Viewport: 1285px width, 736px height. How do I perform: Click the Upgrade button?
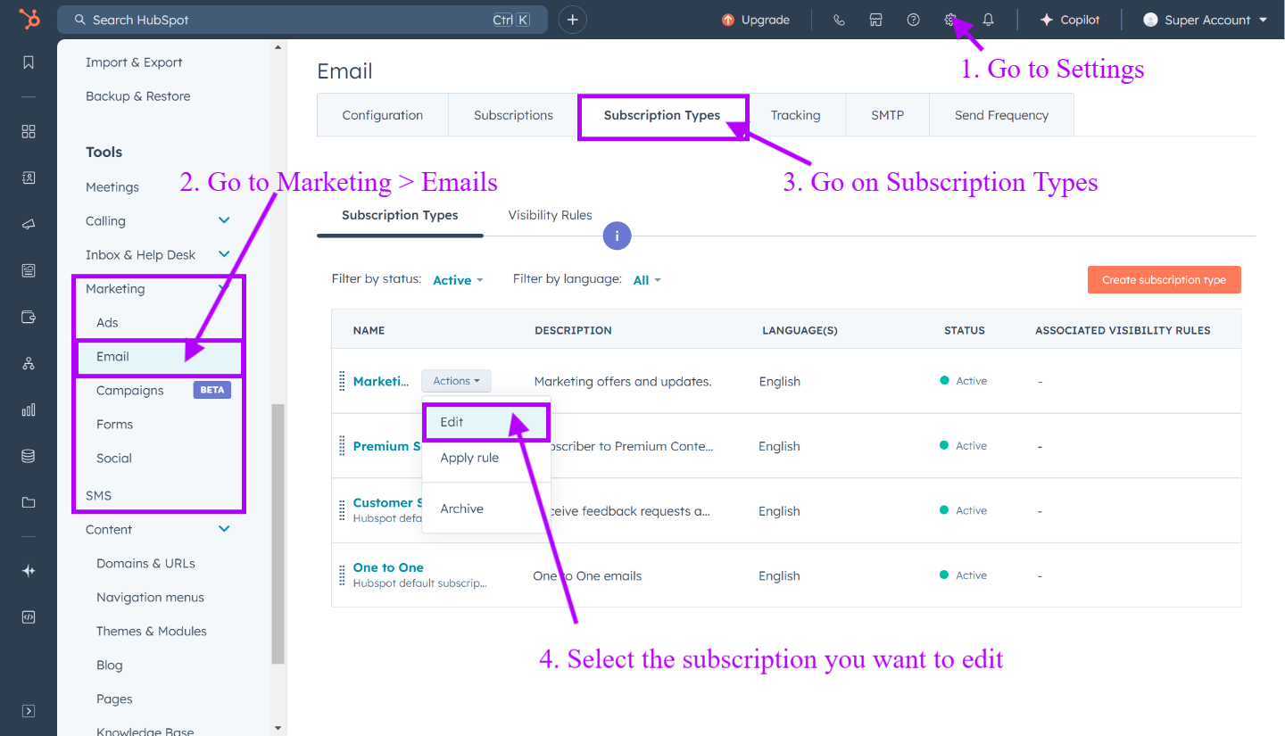pyautogui.click(x=756, y=20)
